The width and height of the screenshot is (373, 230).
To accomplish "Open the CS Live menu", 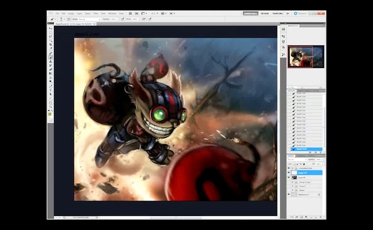I will point(300,13).
